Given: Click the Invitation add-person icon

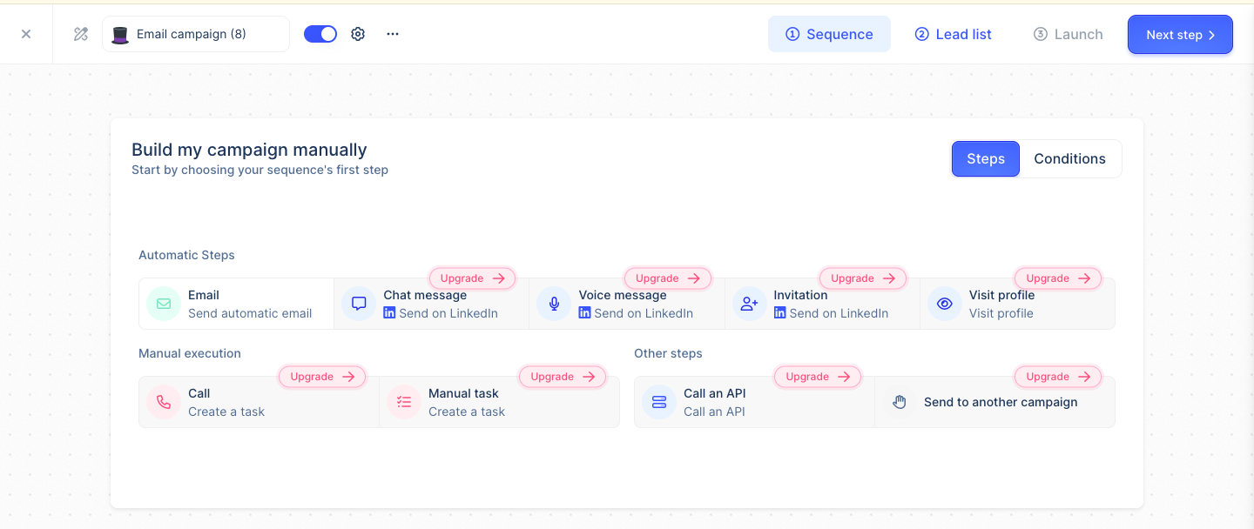Looking at the screenshot, I should click(749, 304).
